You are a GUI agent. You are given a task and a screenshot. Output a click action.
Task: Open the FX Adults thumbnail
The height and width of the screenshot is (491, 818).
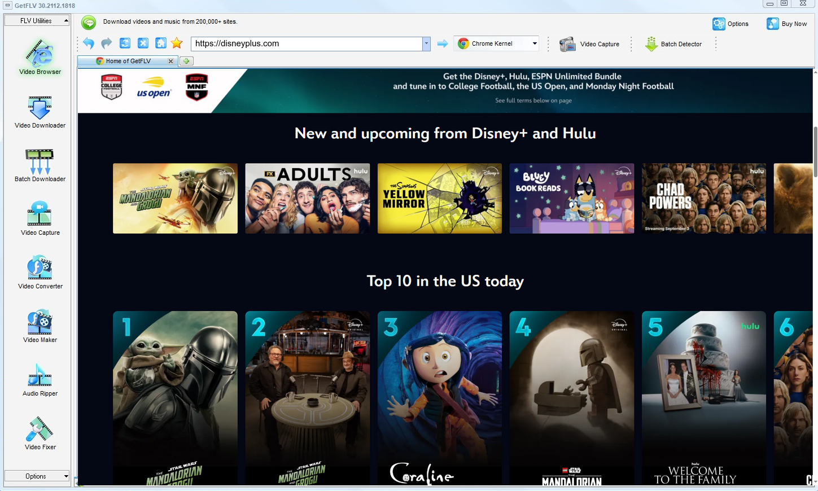click(x=308, y=199)
